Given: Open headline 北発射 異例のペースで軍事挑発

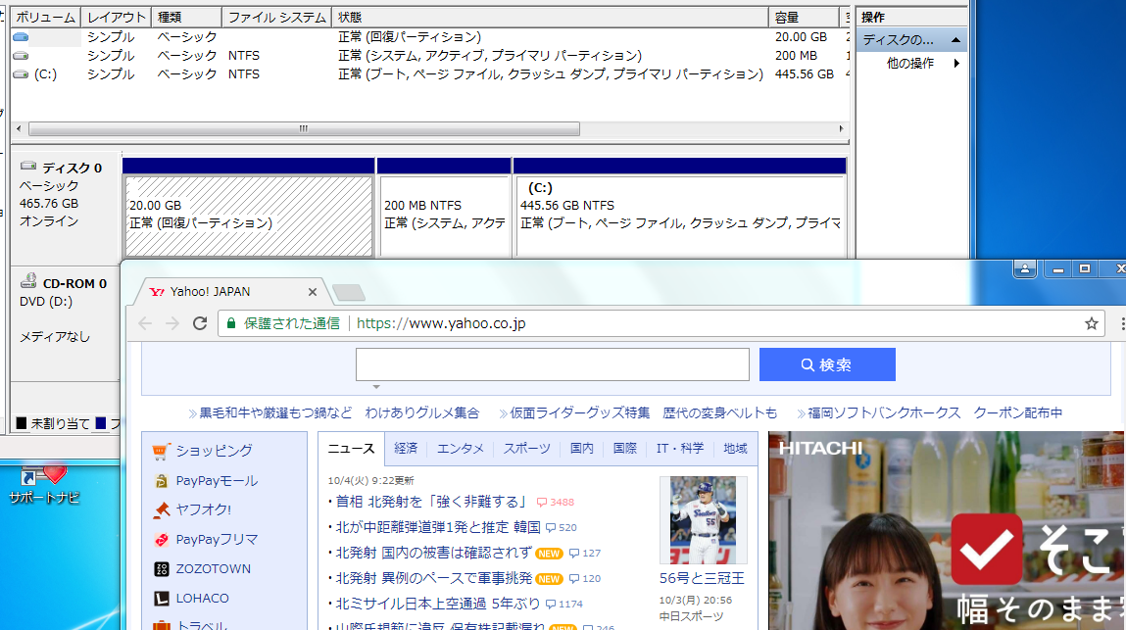Looking at the screenshot, I should [434, 578].
